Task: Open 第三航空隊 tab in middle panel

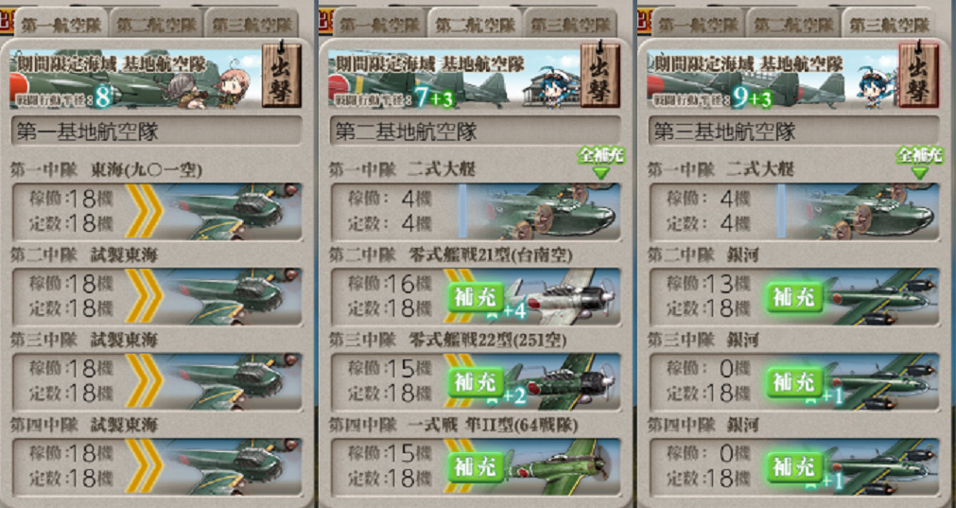Action: [x=570, y=25]
